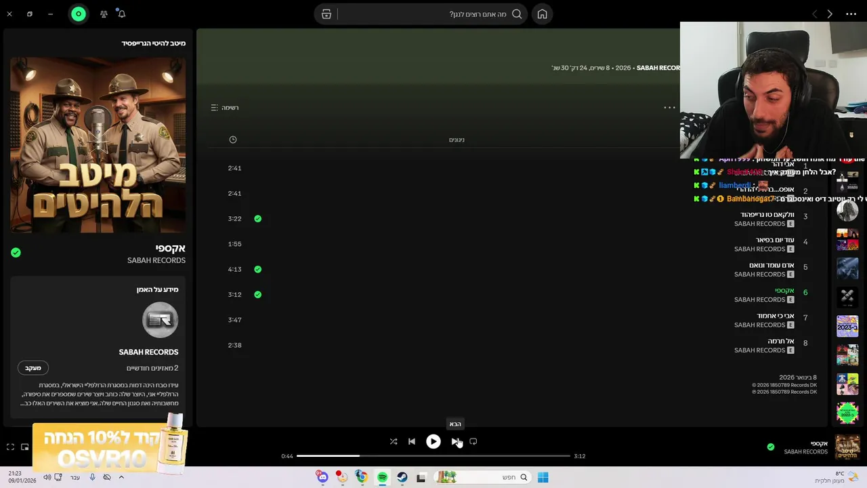Open the רשימה list view options
867x488 pixels.
[x=225, y=107]
